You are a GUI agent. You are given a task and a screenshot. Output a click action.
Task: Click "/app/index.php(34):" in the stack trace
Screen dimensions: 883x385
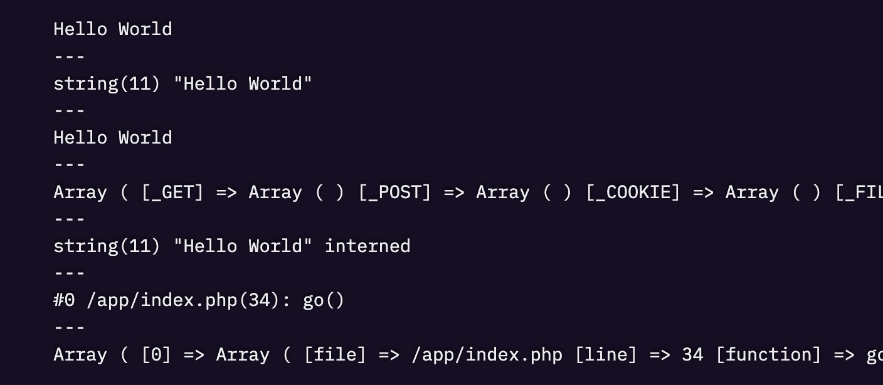click(189, 300)
